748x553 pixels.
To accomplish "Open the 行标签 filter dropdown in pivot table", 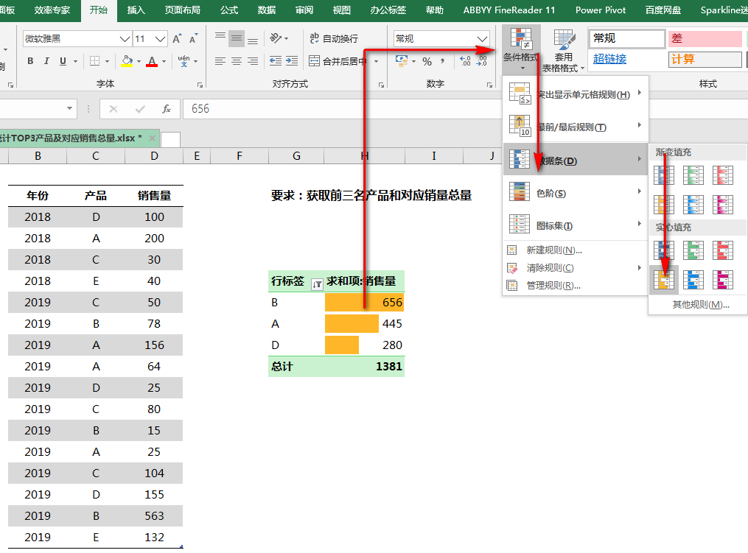I will tap(317, 284).
